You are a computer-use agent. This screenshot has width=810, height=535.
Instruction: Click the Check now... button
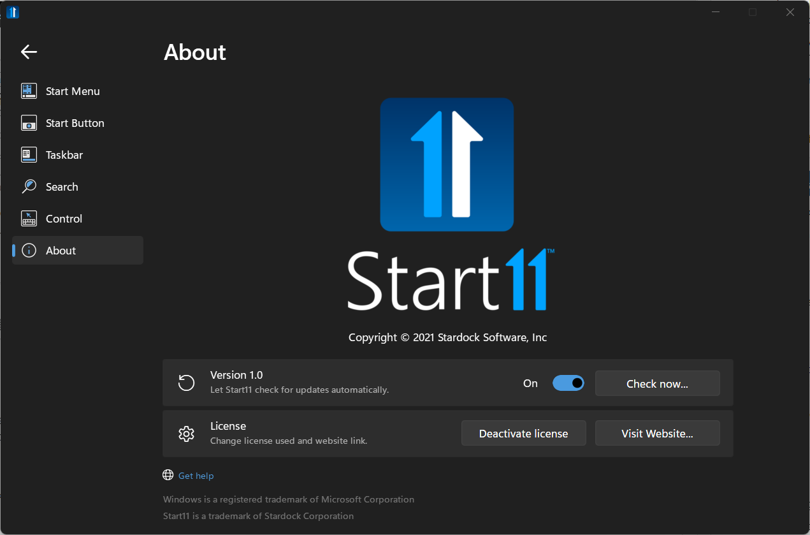[x=657, y=383]
